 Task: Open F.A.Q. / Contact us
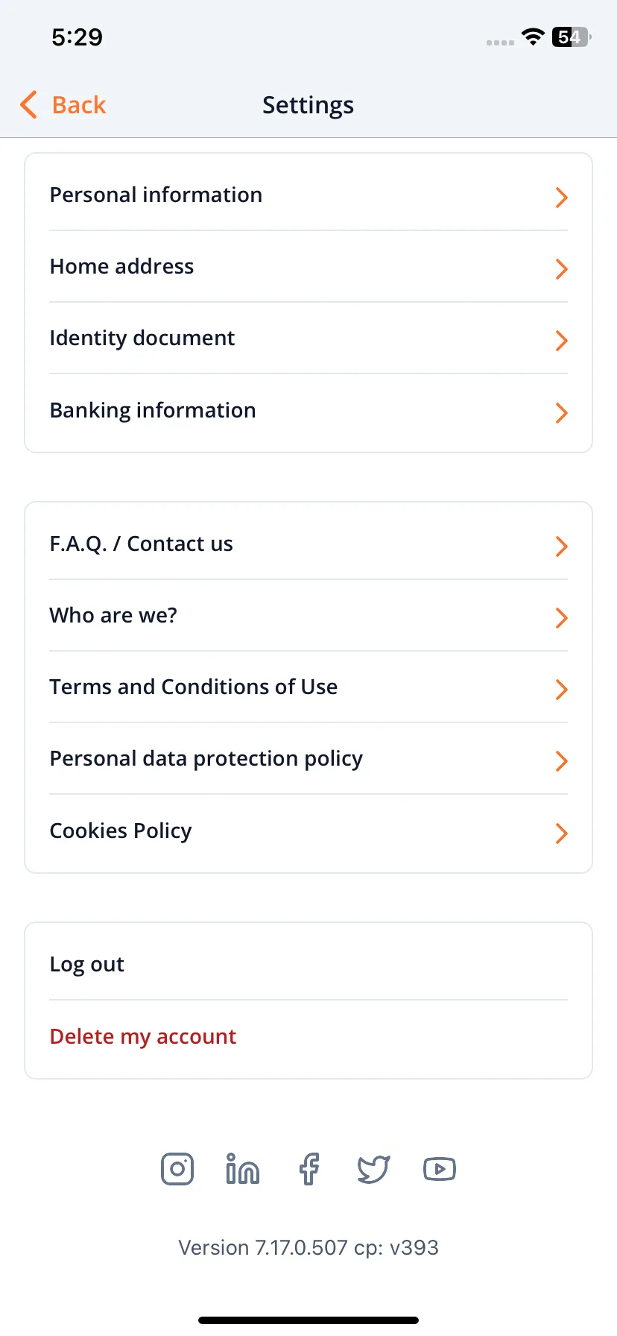pos(308,544)
